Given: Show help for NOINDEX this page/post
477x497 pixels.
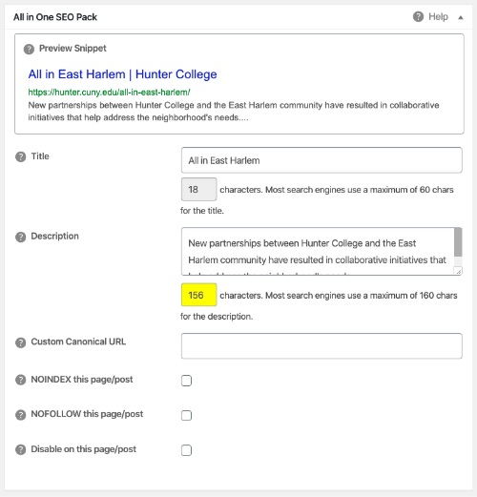Looking at the screenshot, I should (21, 380).
